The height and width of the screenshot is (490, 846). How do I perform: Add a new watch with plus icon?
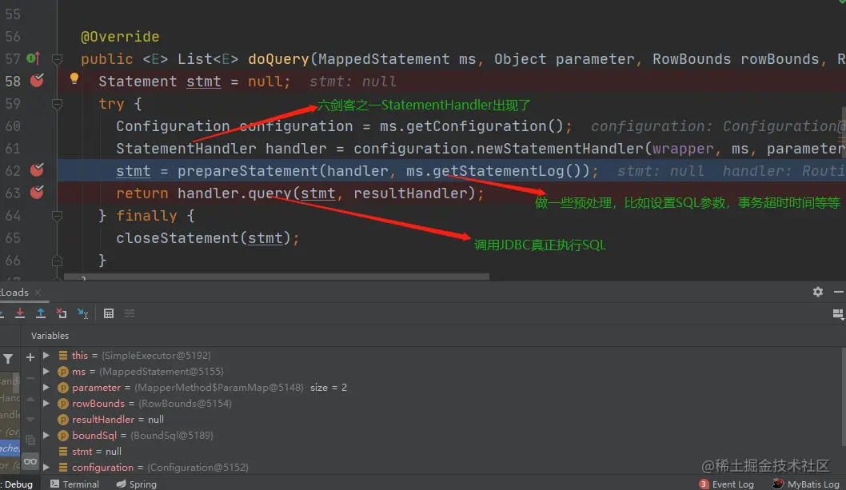pos(30,357)
